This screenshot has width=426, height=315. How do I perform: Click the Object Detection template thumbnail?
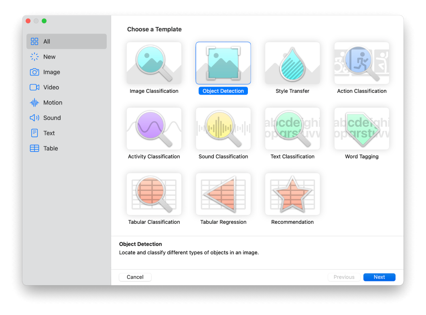pos(223,63)
